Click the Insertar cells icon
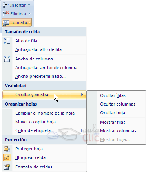Image resolution: width=146 pixels, height=172 pixels. (x=5, y=5)
